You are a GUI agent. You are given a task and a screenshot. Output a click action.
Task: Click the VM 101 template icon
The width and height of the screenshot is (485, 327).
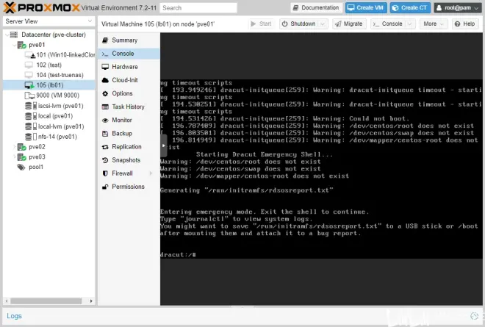(x=30, y=55)
